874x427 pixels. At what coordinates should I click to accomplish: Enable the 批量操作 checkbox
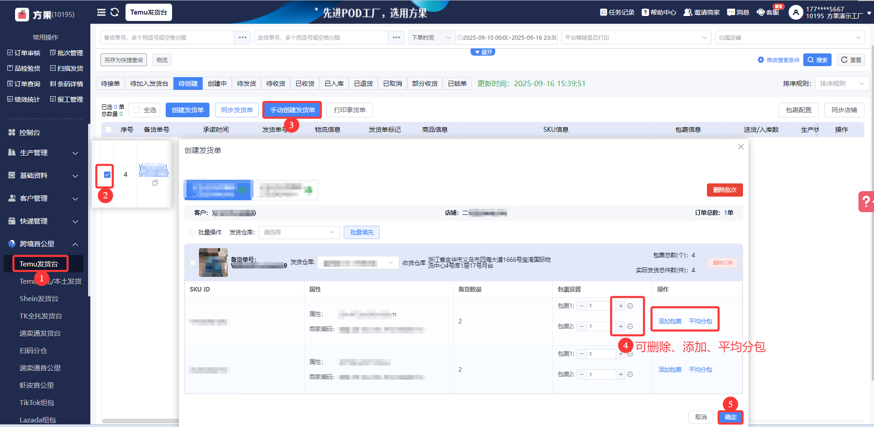[x=192, y=232]
